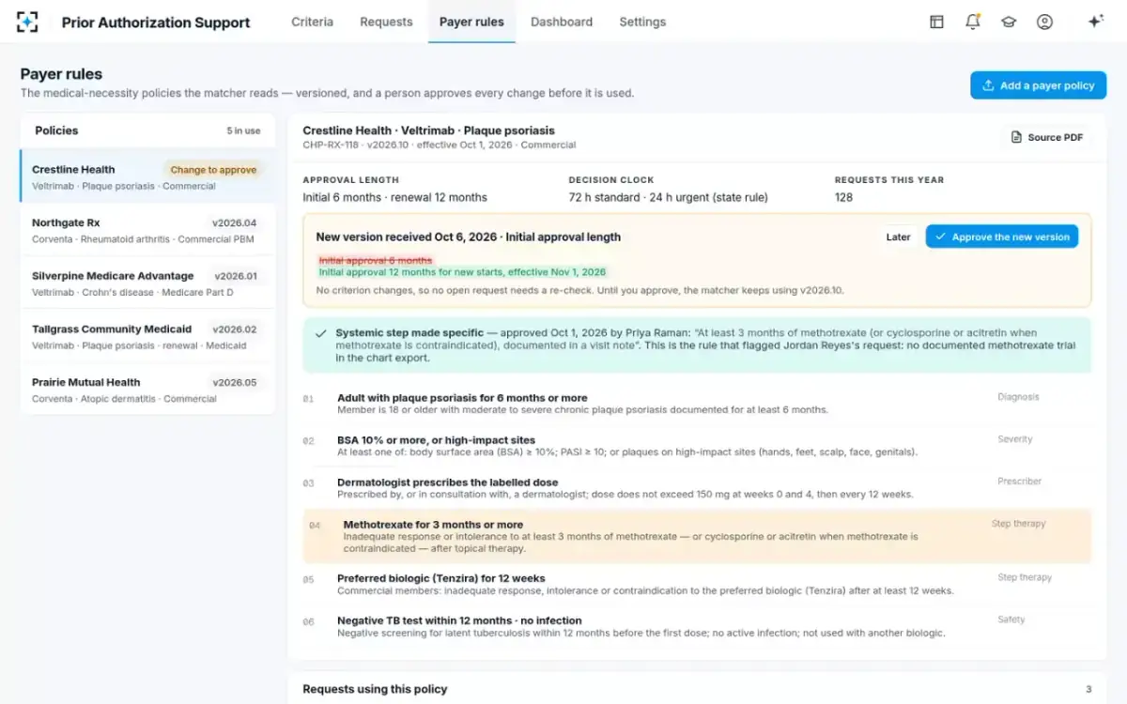Image resolution: width=1127 pixels, height=704 pixels.
Task: Click Requests using this policy heading
Action: (375, 689)
